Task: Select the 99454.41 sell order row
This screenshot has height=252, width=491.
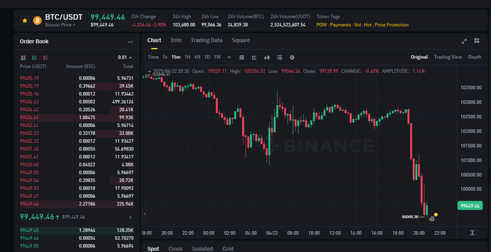Action: (x=77, y=117)
